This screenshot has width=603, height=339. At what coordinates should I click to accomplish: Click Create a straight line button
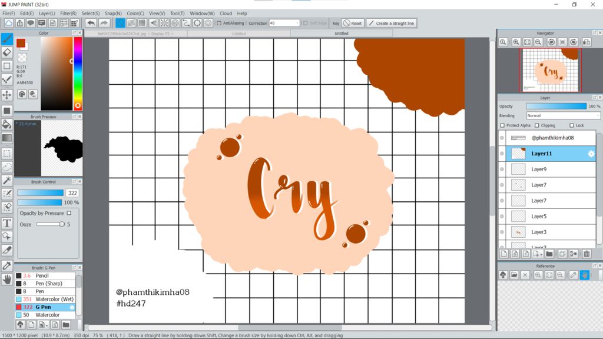[x=391, y=23]
